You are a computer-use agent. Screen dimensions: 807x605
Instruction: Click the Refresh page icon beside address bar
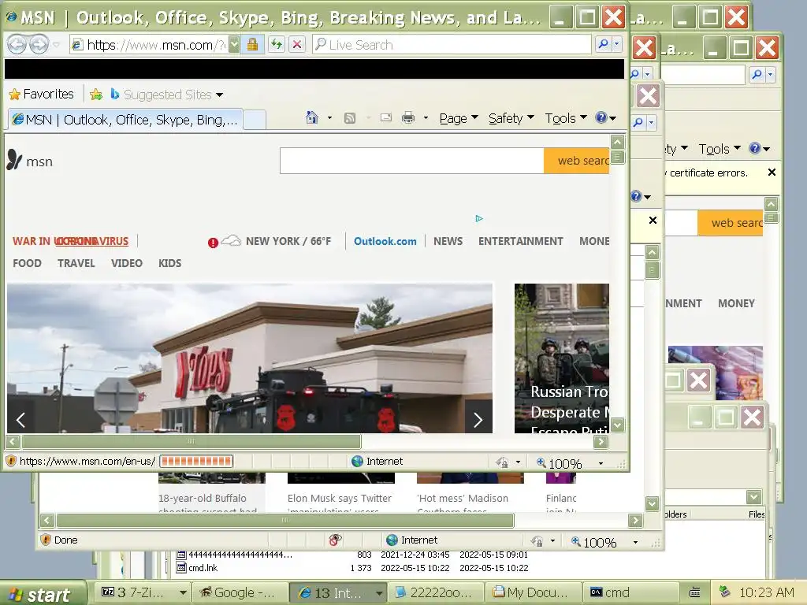coord(277,45)
